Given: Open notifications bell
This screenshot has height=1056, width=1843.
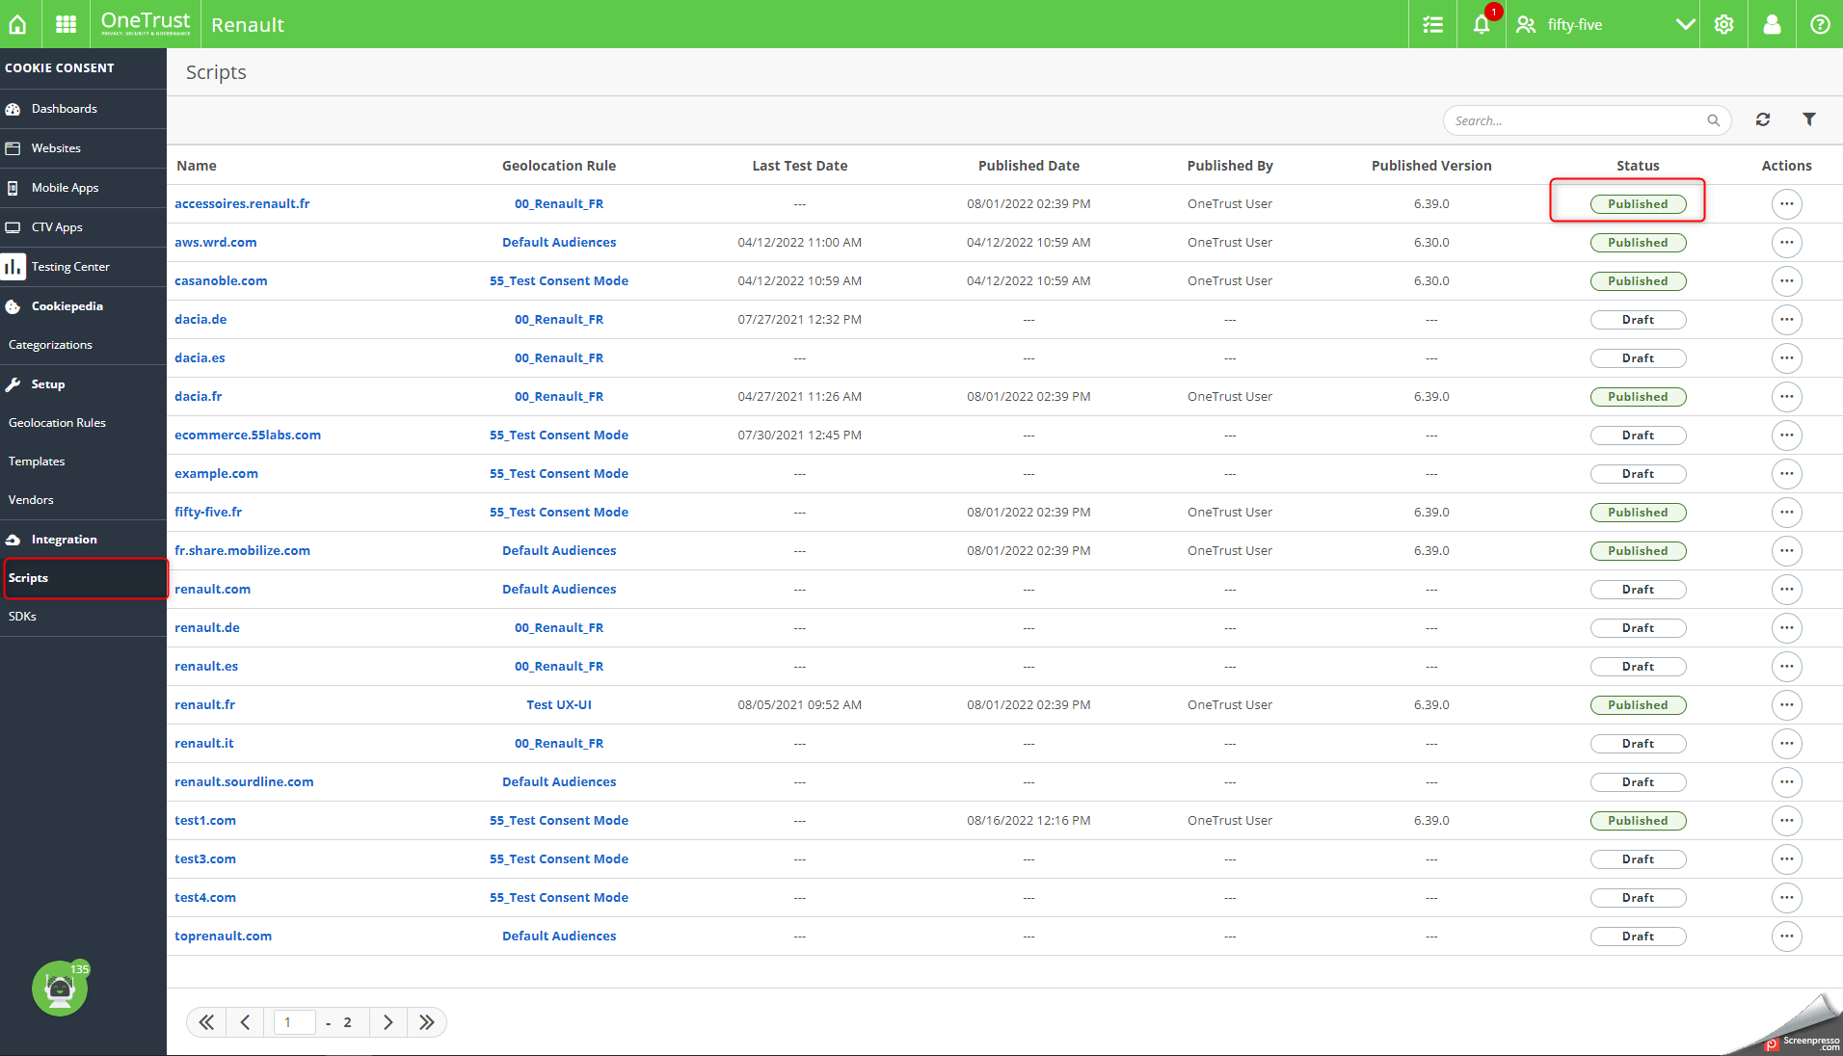Looking at the screenshot, I should click(1482, 24).
